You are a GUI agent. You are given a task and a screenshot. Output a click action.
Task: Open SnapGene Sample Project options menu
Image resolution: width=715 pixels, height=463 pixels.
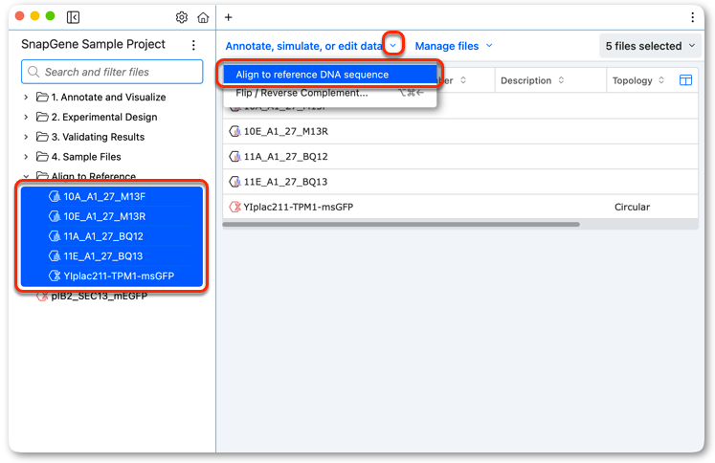click(x=193, y=45)
